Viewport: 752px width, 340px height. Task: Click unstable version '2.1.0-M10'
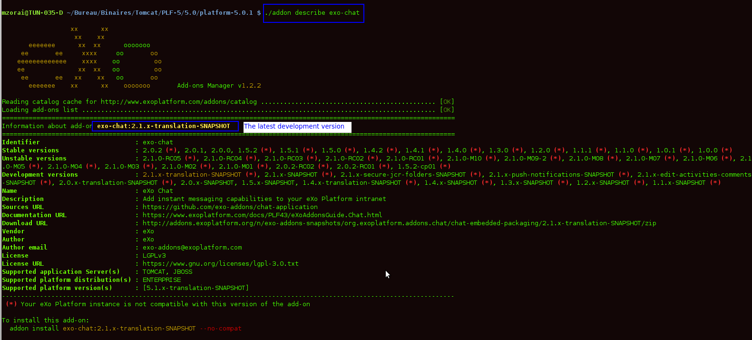[x=464, y=159]
